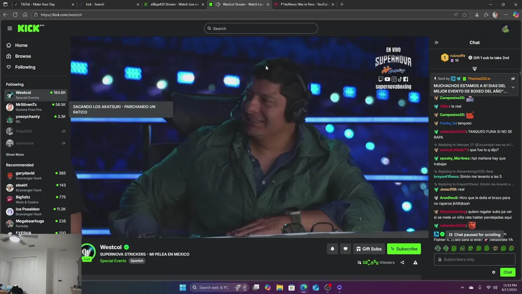Open Bigfoltz recommended channel
Image resolution: width=522 pixels, height=294 pixels.
(36, 199)
